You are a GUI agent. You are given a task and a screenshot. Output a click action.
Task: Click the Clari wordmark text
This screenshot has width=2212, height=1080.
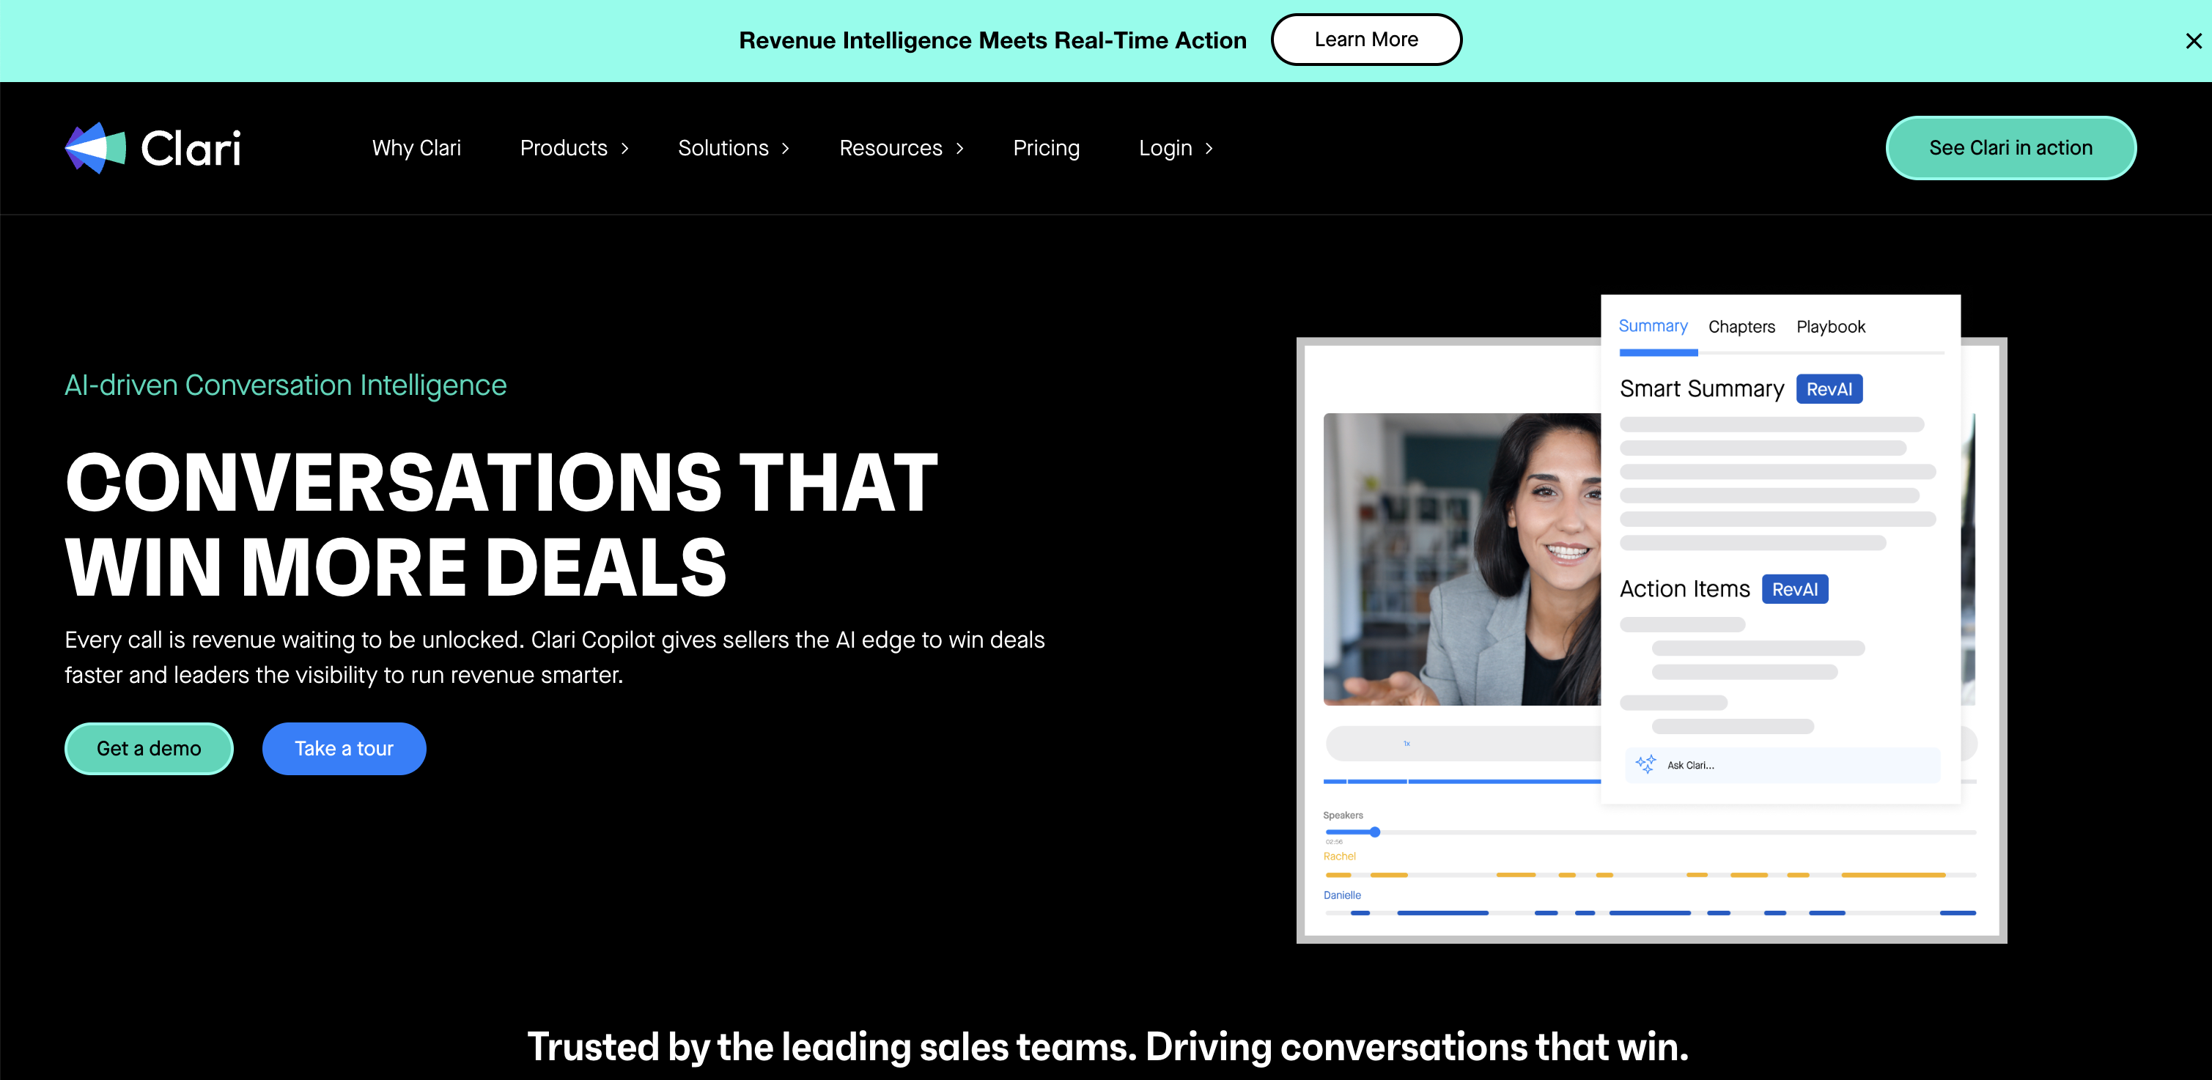[x=191, y=148]
